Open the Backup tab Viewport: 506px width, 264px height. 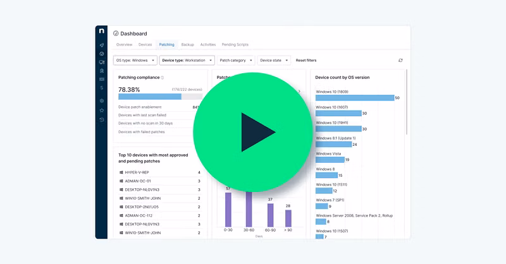point(187,45)
